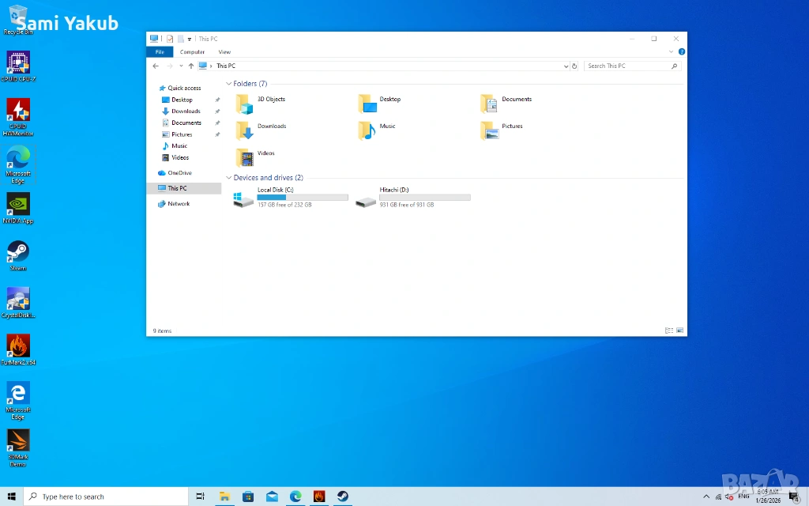Click the Help question mark icon
Viewport: 809px width, 506px height.
pos(681,52)
